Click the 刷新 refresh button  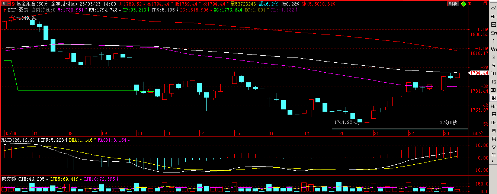point(452,4)
